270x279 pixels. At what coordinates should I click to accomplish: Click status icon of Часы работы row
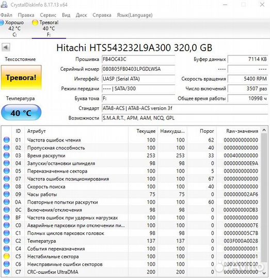tap(7, 194)
